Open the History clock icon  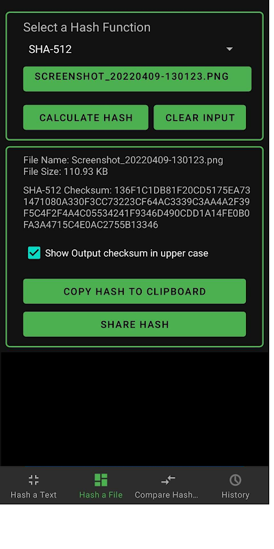tap(235, 480)
